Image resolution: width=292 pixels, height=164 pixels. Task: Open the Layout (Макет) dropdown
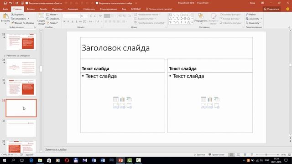[x=52, y=15]
